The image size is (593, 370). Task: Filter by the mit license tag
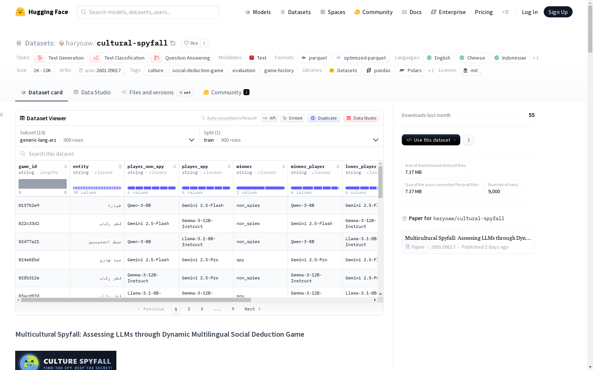click(471, 70)
